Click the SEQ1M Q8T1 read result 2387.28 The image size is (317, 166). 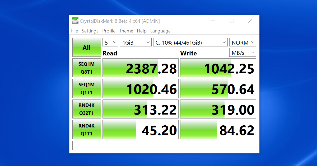coord(141,68)
